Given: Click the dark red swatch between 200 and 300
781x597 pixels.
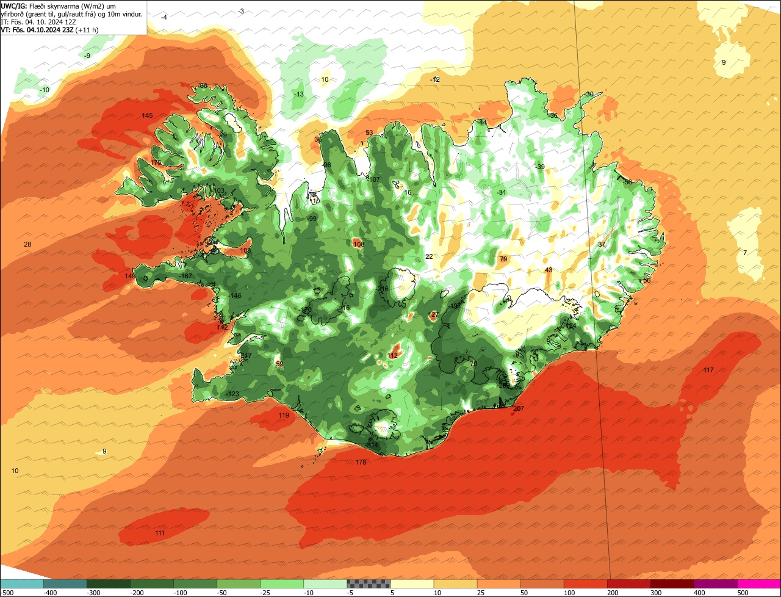Looking at the screenshot, I should click(x=629, y=584).
